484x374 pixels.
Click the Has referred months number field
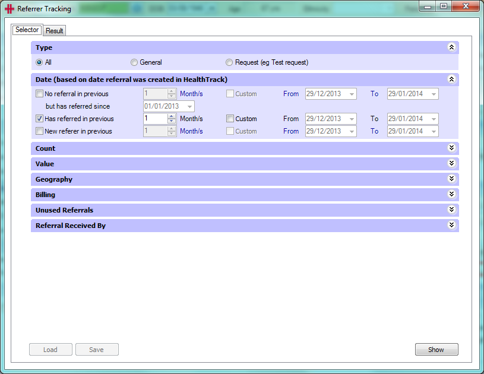(155, 119)
